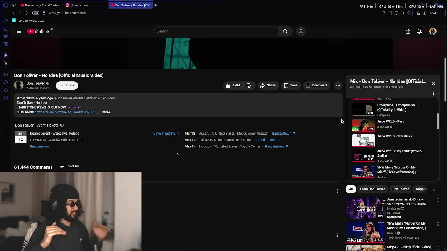Open YouTube notifications bell
This screenshot has height=251, width=447.
(419, 31)
